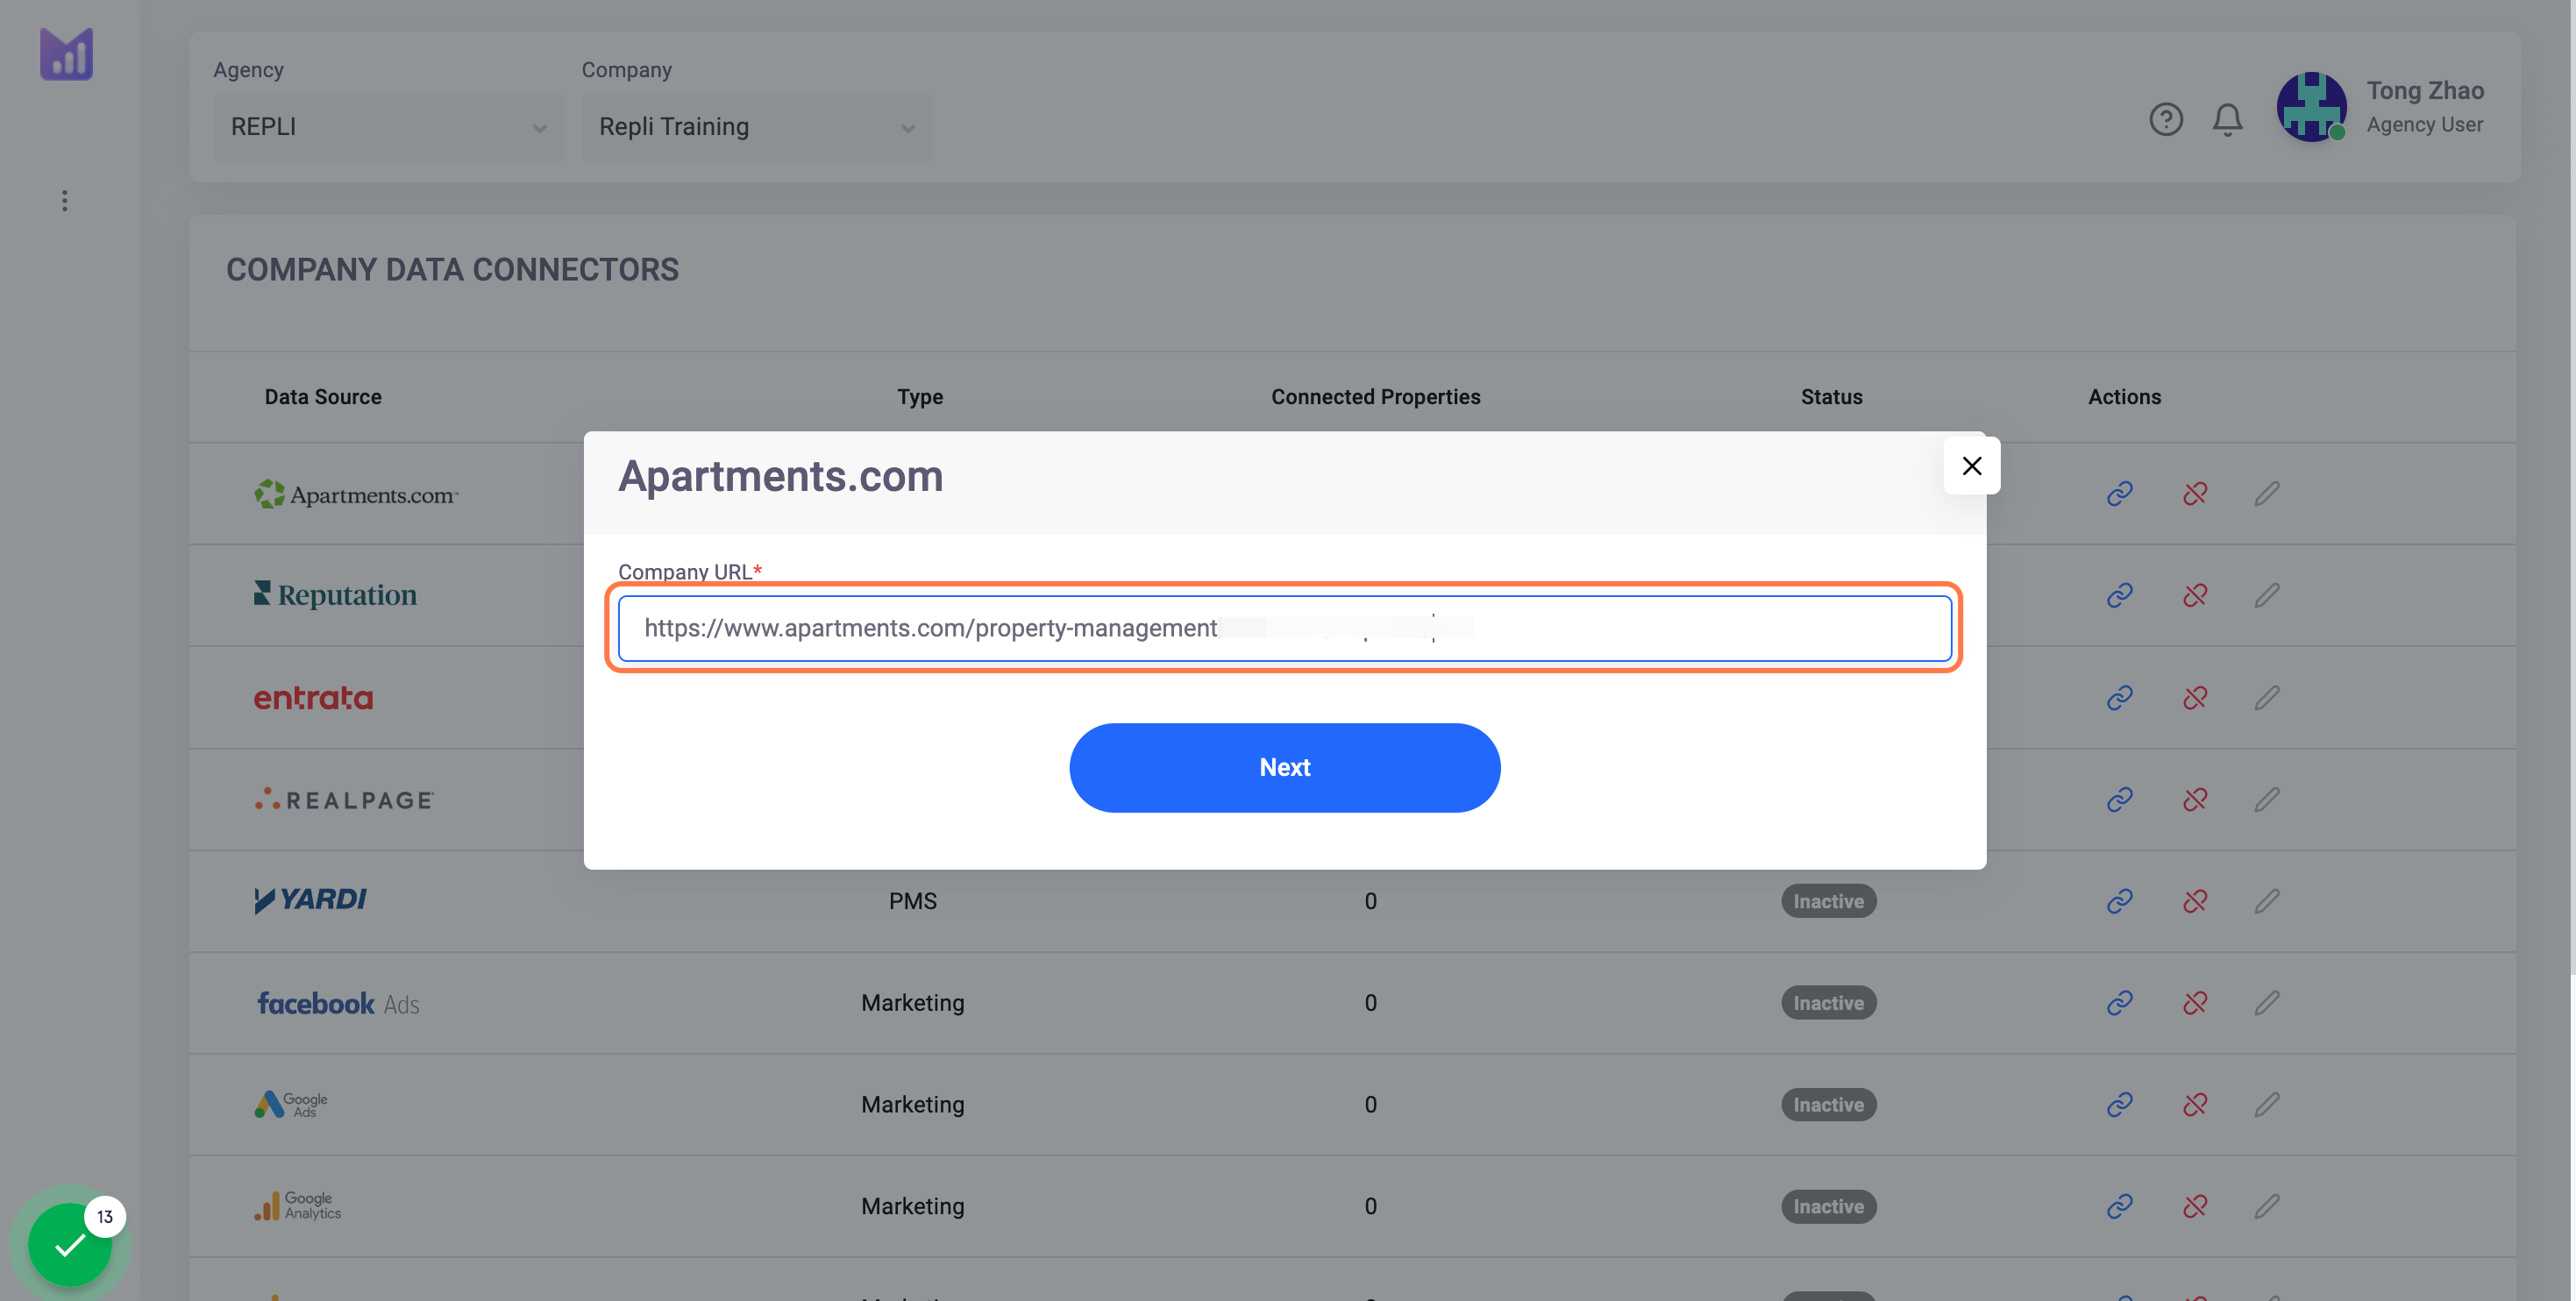Click the entrata logo in the table
This screenshot has width=2576, height=1301.
pyautogui.click(x=313, y=698)
